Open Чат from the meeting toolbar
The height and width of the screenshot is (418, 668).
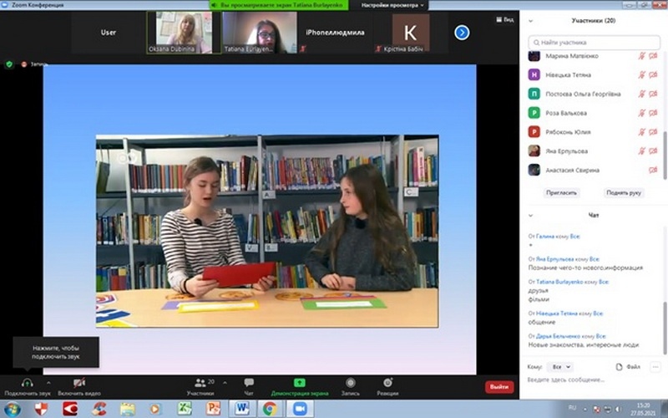pyautogui.click(x=249, y=383)
